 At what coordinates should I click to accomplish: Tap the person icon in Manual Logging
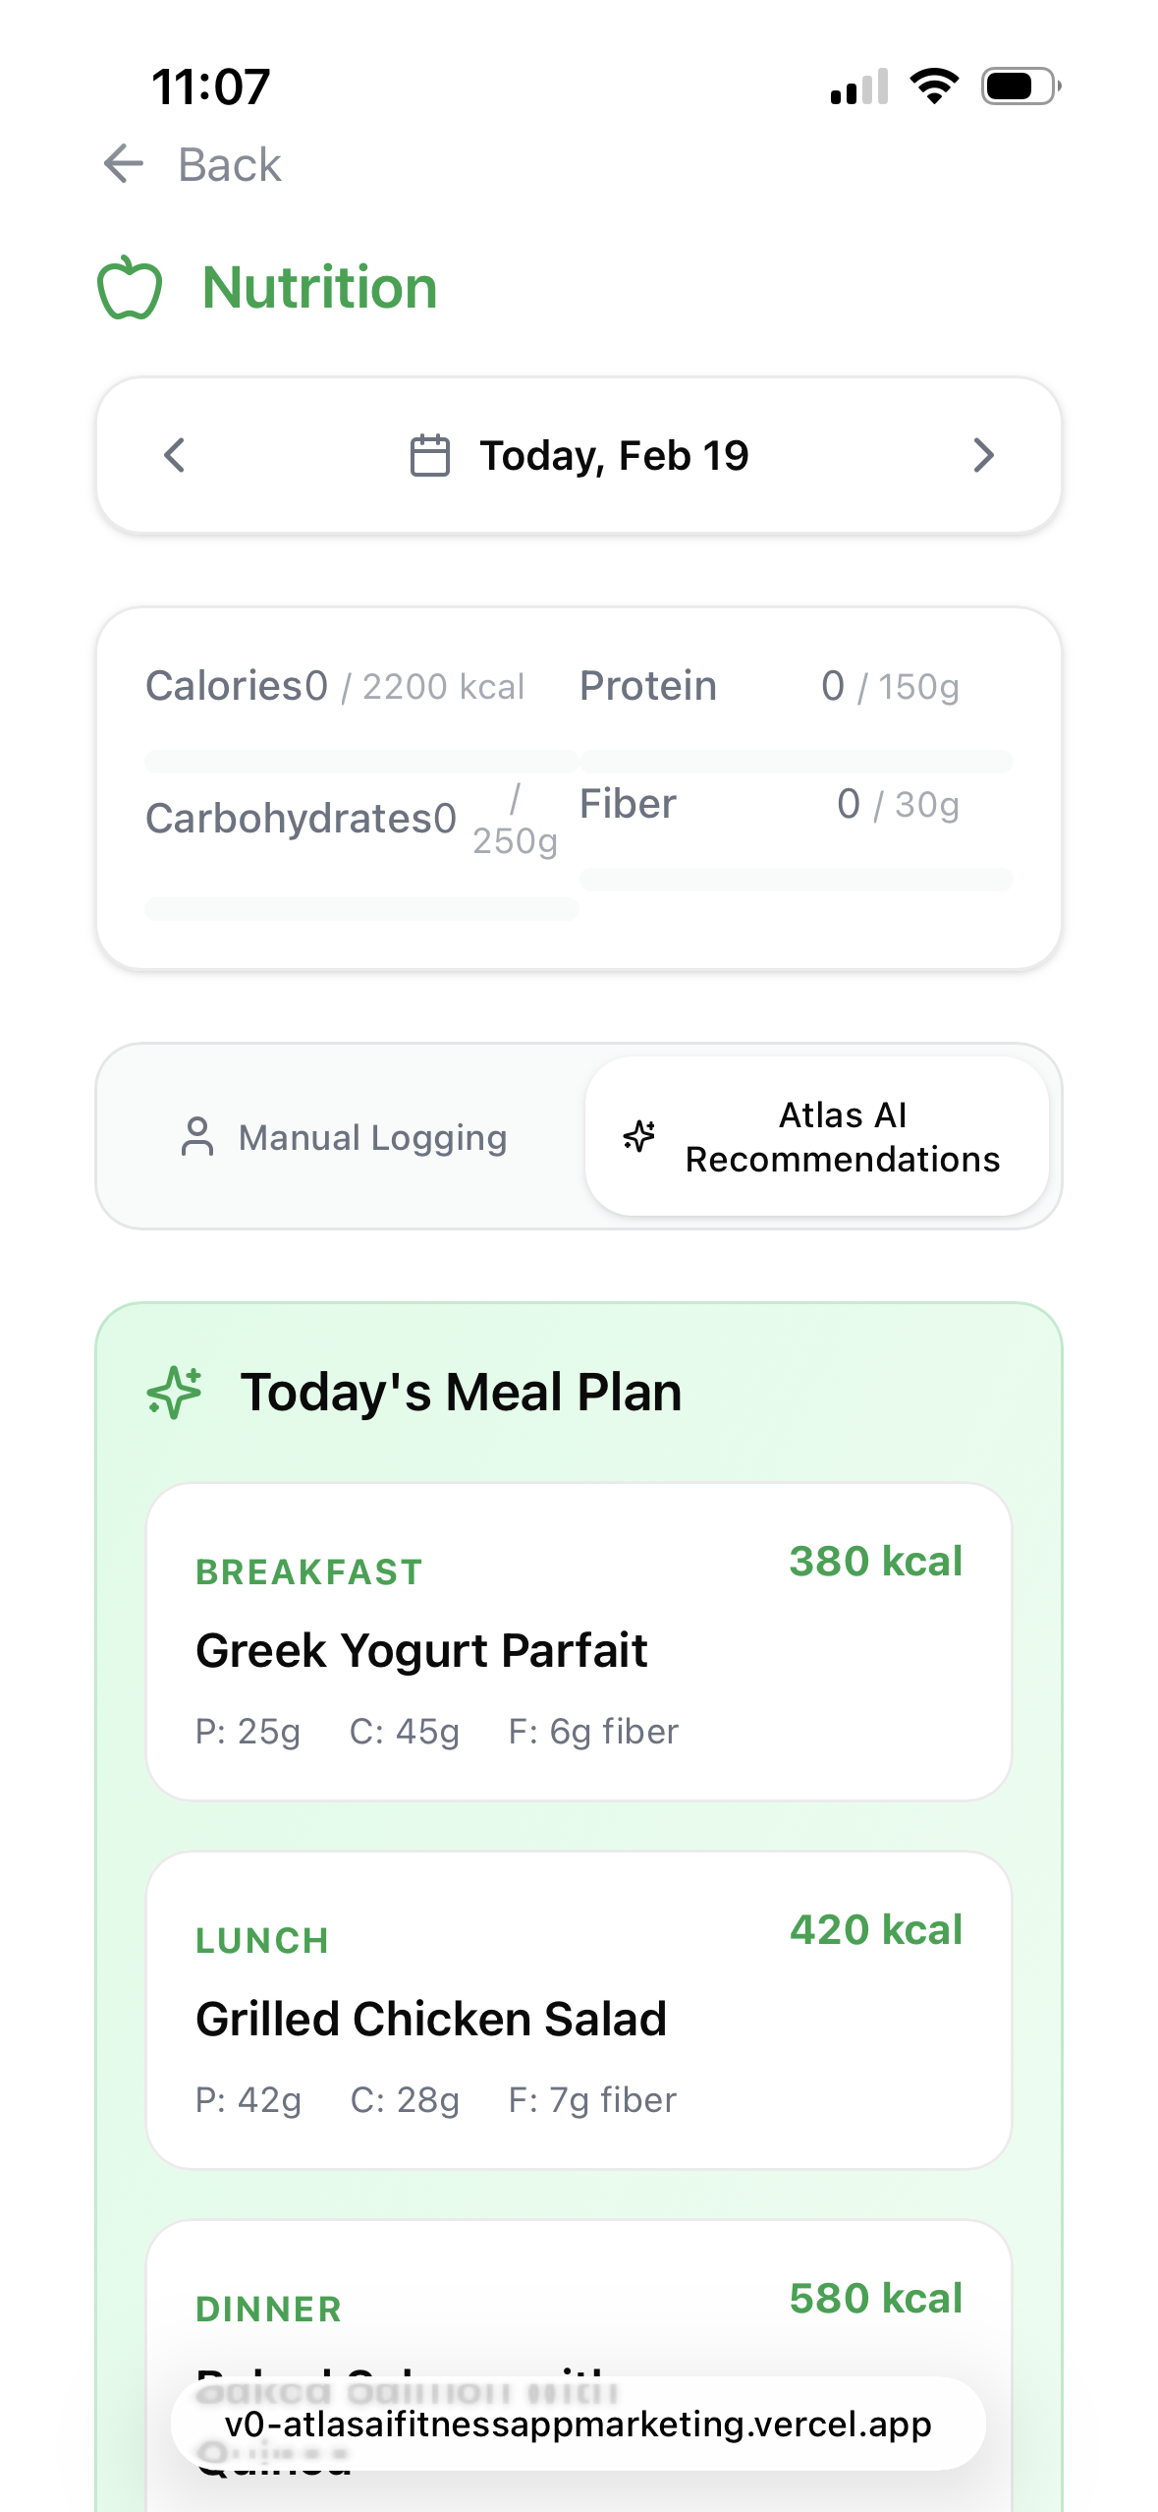(x=197, y=1137)
